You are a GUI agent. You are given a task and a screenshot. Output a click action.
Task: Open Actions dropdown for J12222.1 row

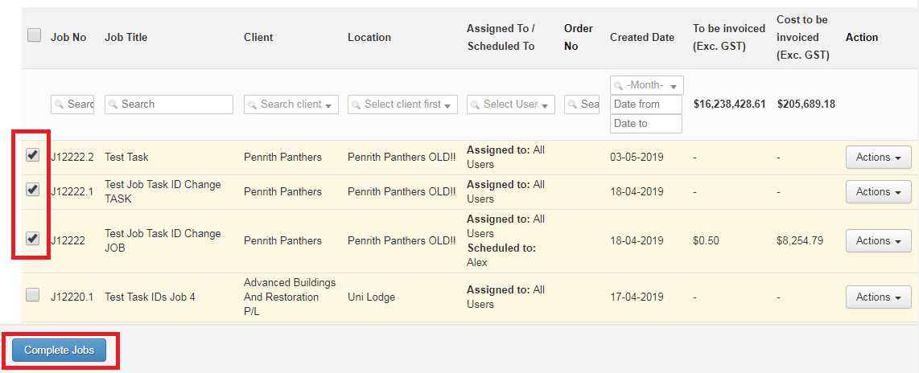coord(878,192)
